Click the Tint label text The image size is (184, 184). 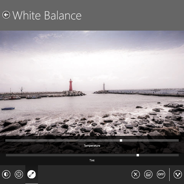pos(92,160)
